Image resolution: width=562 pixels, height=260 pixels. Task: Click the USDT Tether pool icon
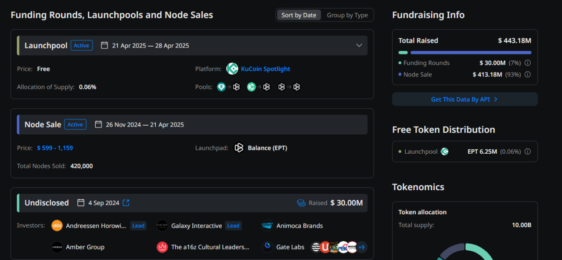221,87
